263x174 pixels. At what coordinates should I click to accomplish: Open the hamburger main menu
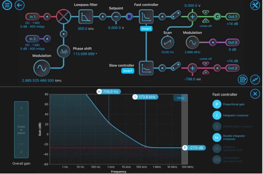[7, 5]
